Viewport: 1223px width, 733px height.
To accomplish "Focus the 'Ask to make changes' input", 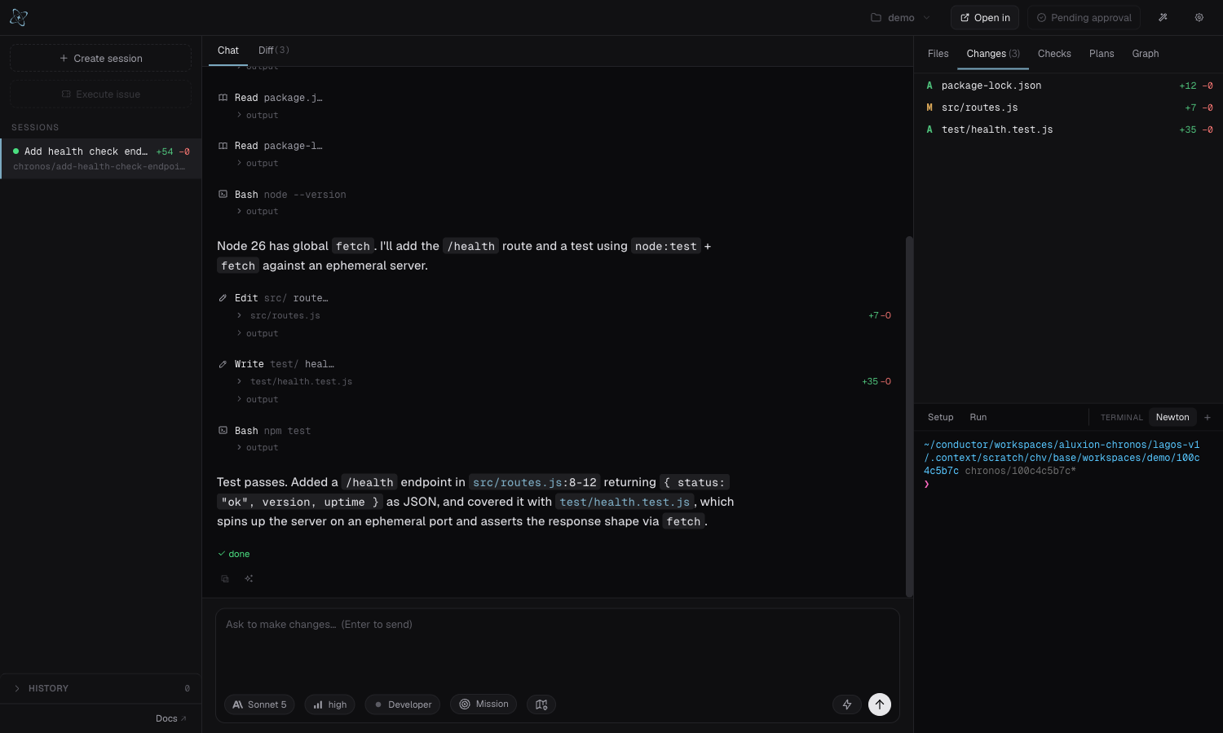I will tap(558, 647).
